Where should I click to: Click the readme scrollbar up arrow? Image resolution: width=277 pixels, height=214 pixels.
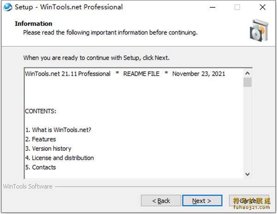point(247,73)
